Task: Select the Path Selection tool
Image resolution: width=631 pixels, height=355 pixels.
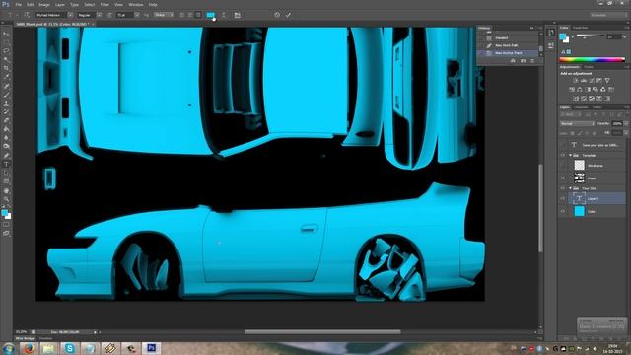Action: [6, 174]
